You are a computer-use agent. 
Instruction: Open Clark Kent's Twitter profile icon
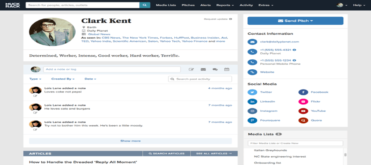(x=252, y=92)
